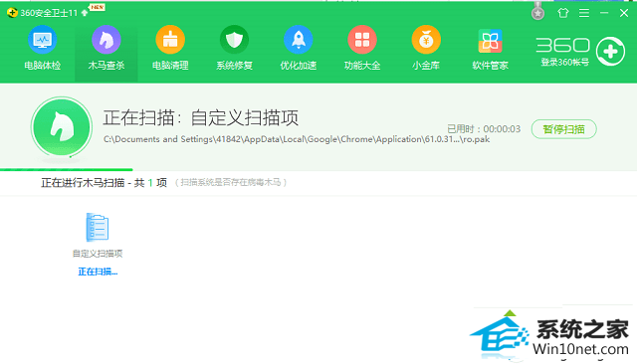This screenshot has height=364, width=637.
Task: Click the 正在扫描：自定义扫描项 heading
Action: [x=201, y=117]
